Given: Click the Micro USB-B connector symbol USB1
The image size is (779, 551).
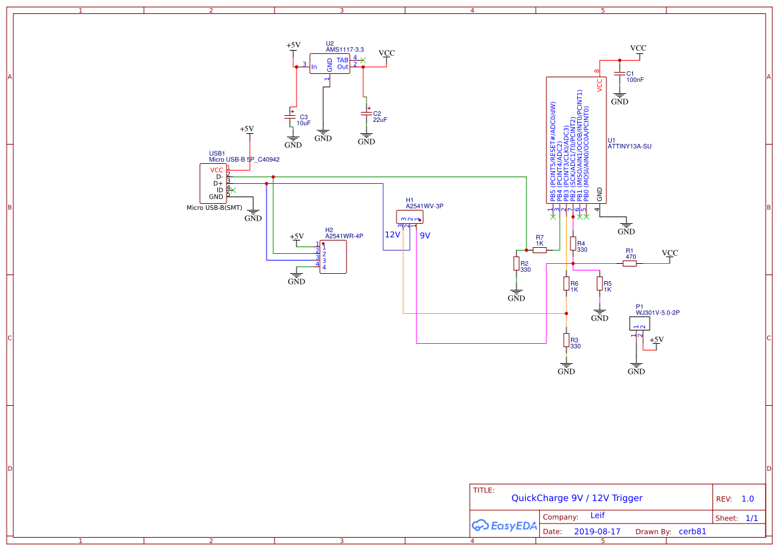Looking at the screenshot, I should pos(215,183).
